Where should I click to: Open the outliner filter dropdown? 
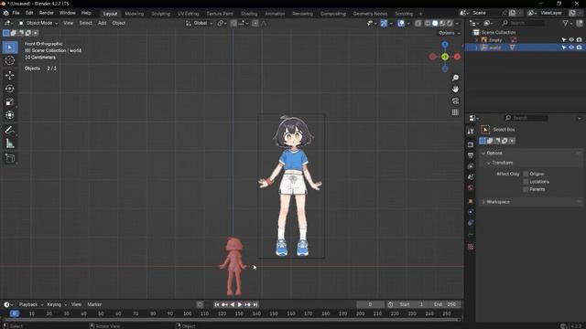tap(568, 23)
